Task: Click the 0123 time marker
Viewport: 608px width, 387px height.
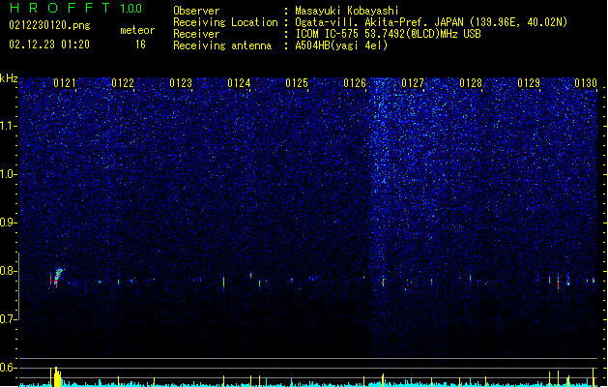Action: 181,83
